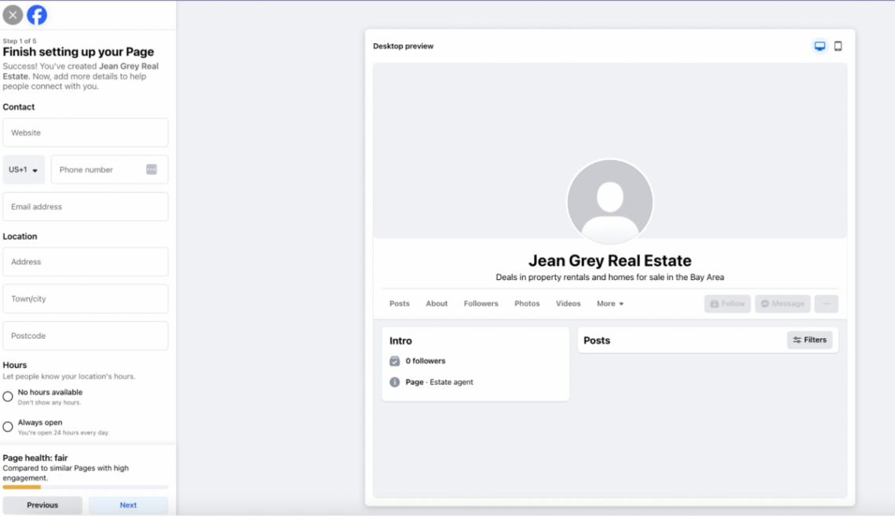Select the desktop preview monitor icon

click(820, 45)
